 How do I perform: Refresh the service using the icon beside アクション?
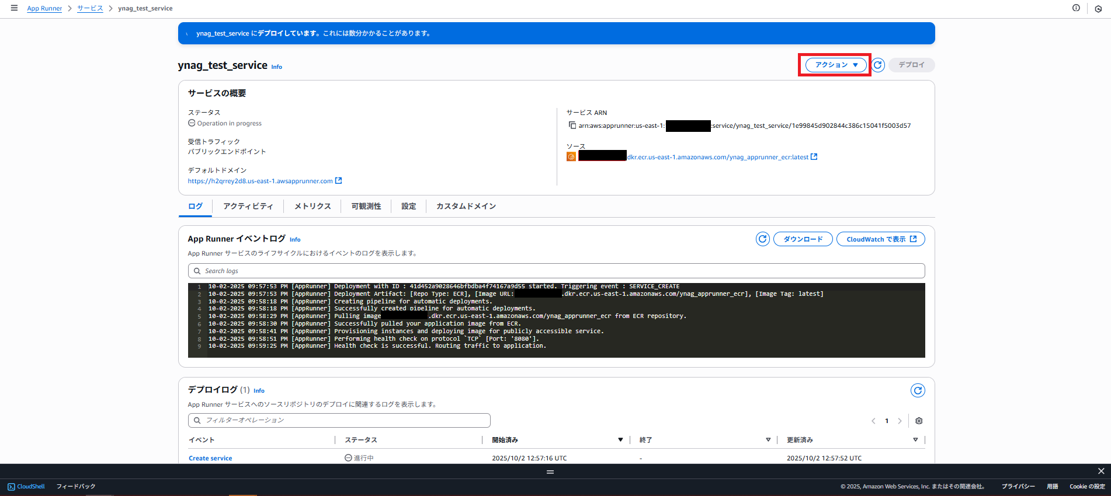pos(878,65)
